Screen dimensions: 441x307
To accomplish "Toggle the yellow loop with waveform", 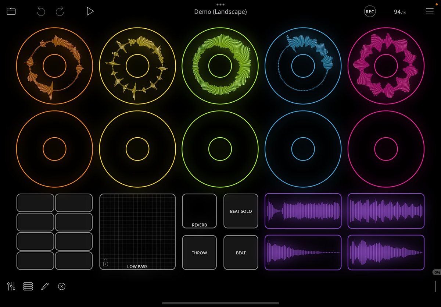I will 137,66.
